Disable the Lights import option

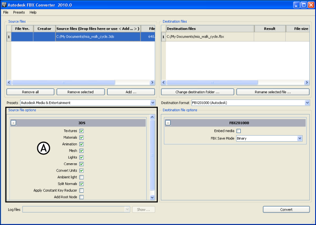(x=81, y=157)
